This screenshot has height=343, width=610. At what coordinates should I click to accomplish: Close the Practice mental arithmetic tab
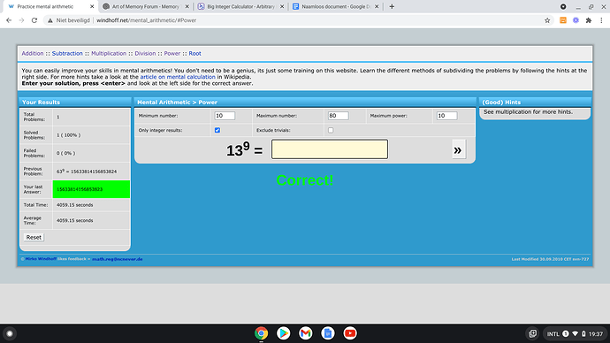92,6
